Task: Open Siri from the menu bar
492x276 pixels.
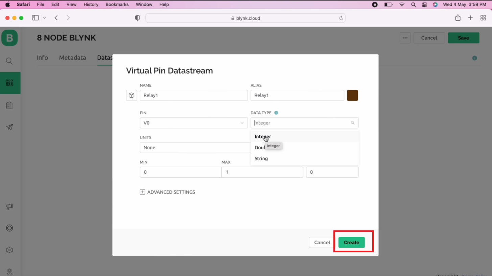Action: coord(435,4)
